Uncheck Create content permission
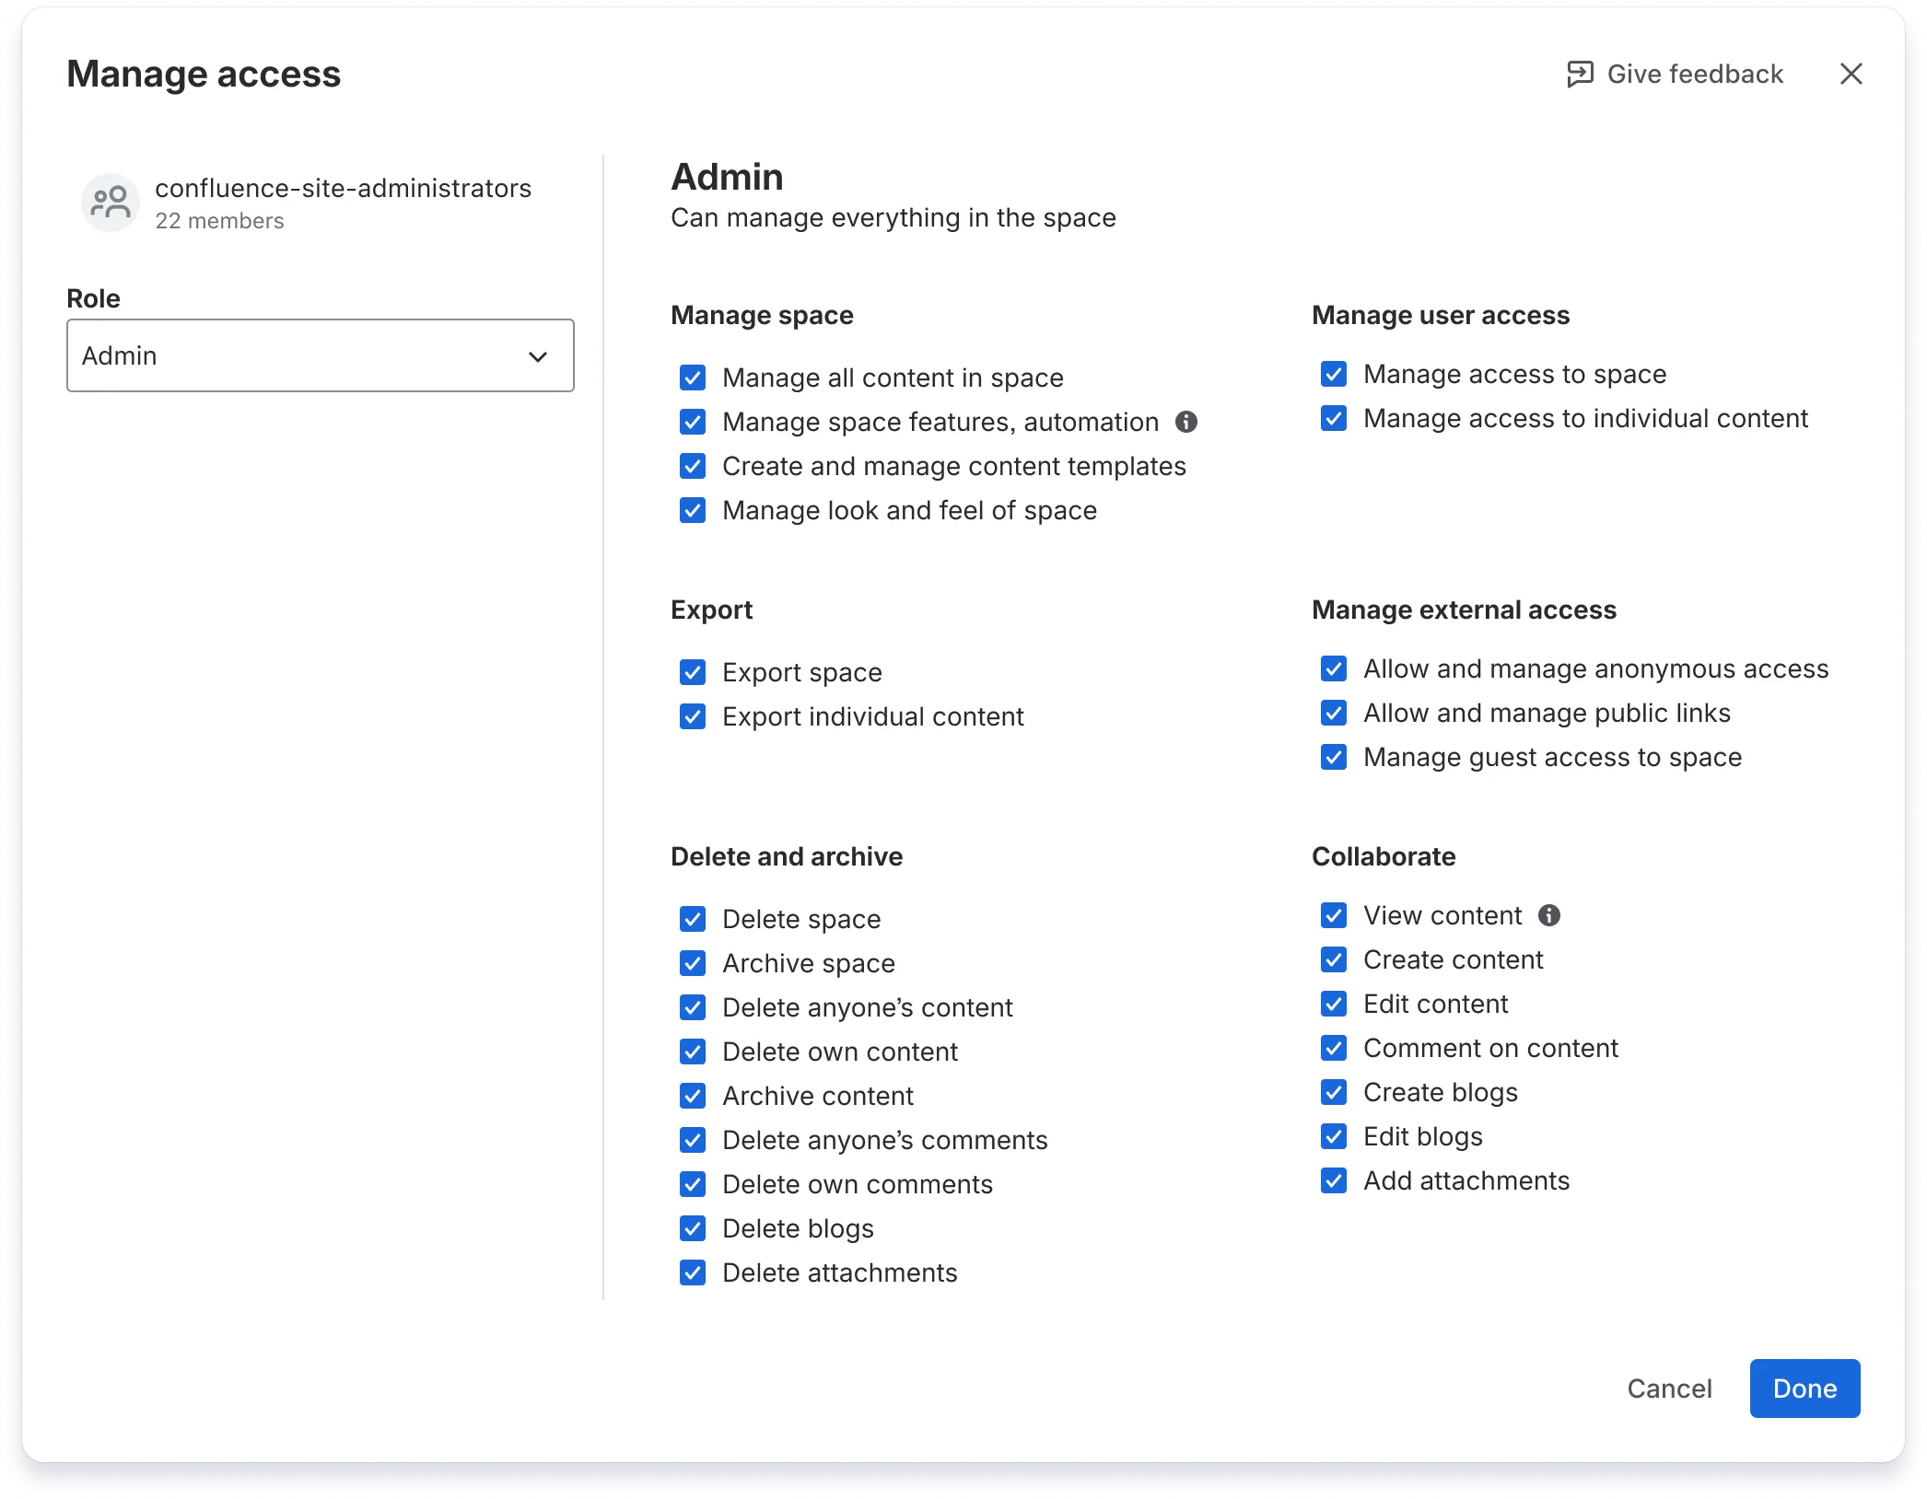Screen dimensions: 1927x1499 point(1334,959)
